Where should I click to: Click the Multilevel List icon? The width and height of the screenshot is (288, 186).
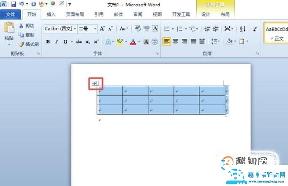pos(193,29)
